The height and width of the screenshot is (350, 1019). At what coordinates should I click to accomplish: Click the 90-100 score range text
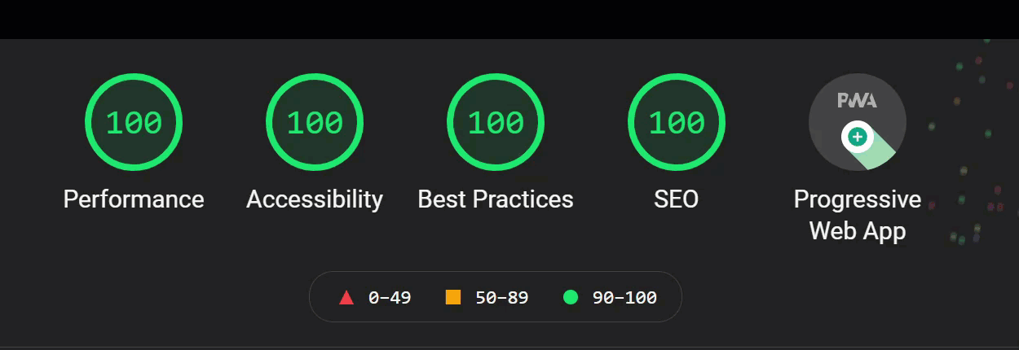(624, 298)
